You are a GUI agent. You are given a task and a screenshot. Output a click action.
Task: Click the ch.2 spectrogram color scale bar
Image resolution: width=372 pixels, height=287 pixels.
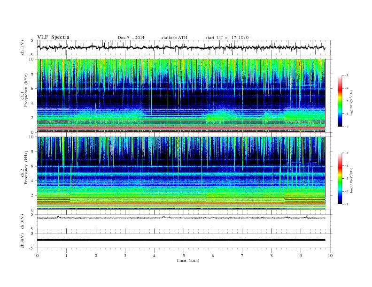point(340,179)
